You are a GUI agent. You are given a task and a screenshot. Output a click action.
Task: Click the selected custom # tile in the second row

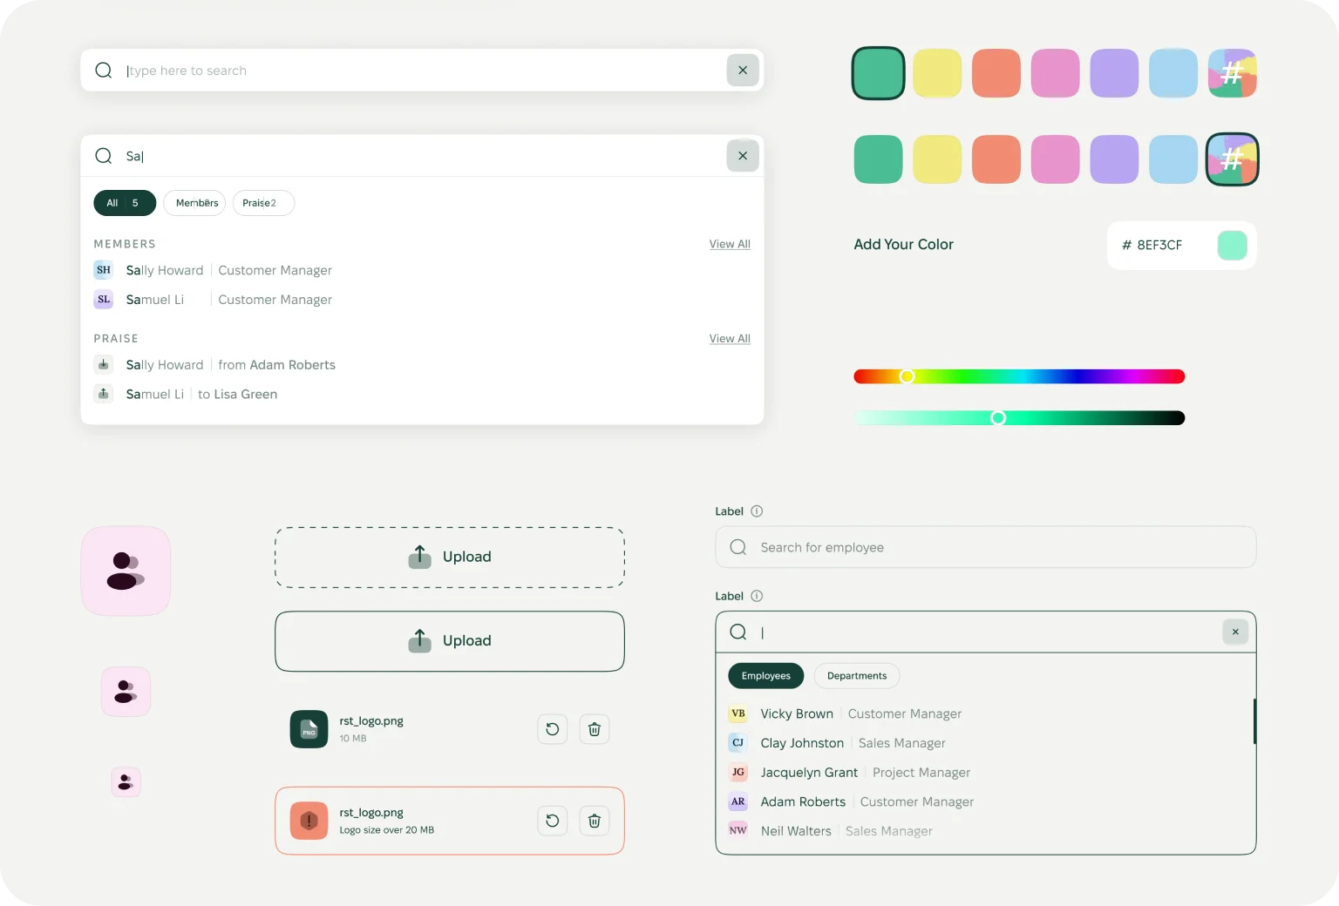point(1232,159)
